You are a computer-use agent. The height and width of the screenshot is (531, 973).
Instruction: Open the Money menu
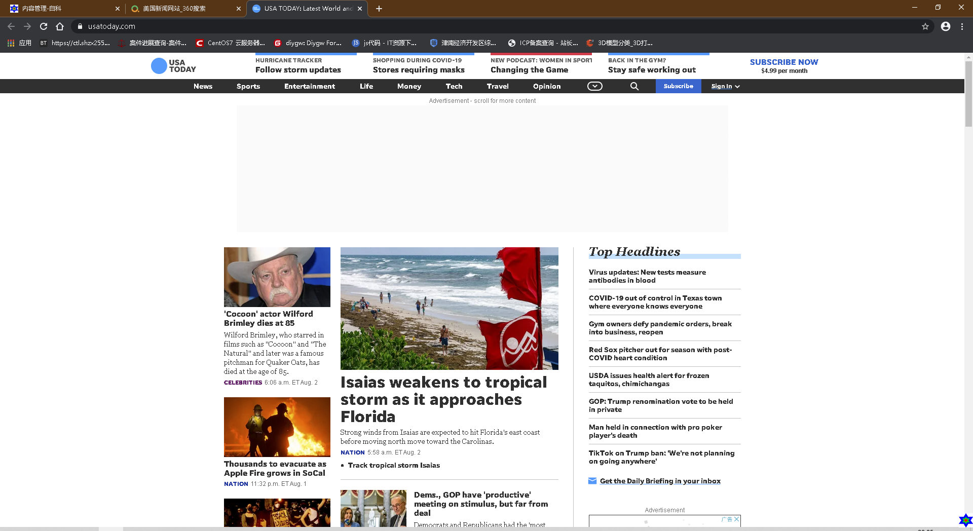click(x=409, y=86)
